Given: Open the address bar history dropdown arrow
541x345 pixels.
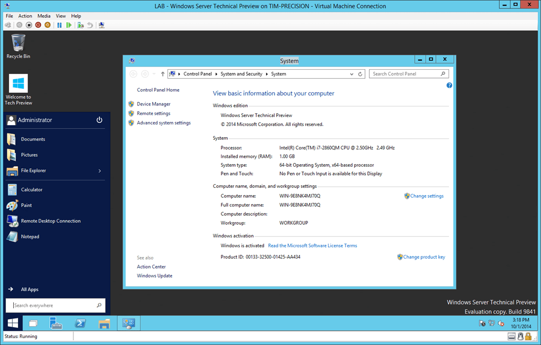Looking at the screenshot, I should point(352,73).
